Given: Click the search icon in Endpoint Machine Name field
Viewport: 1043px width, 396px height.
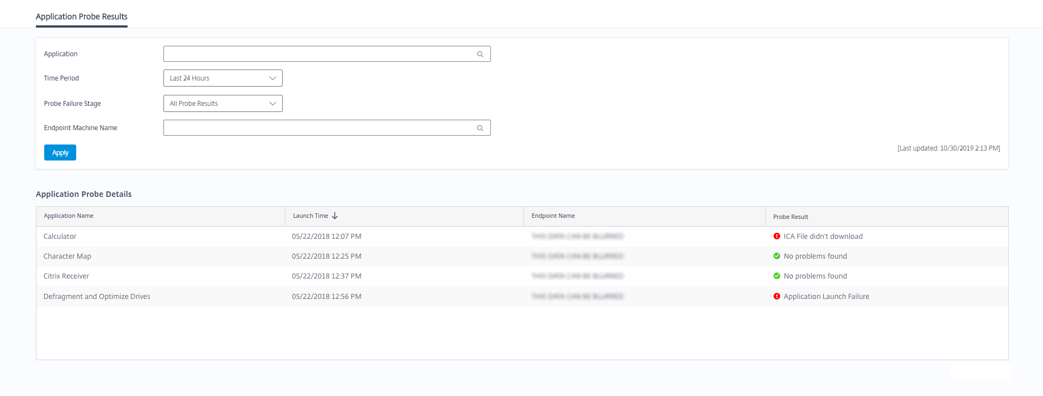Looking at the screenshot, I should [480, 128].
